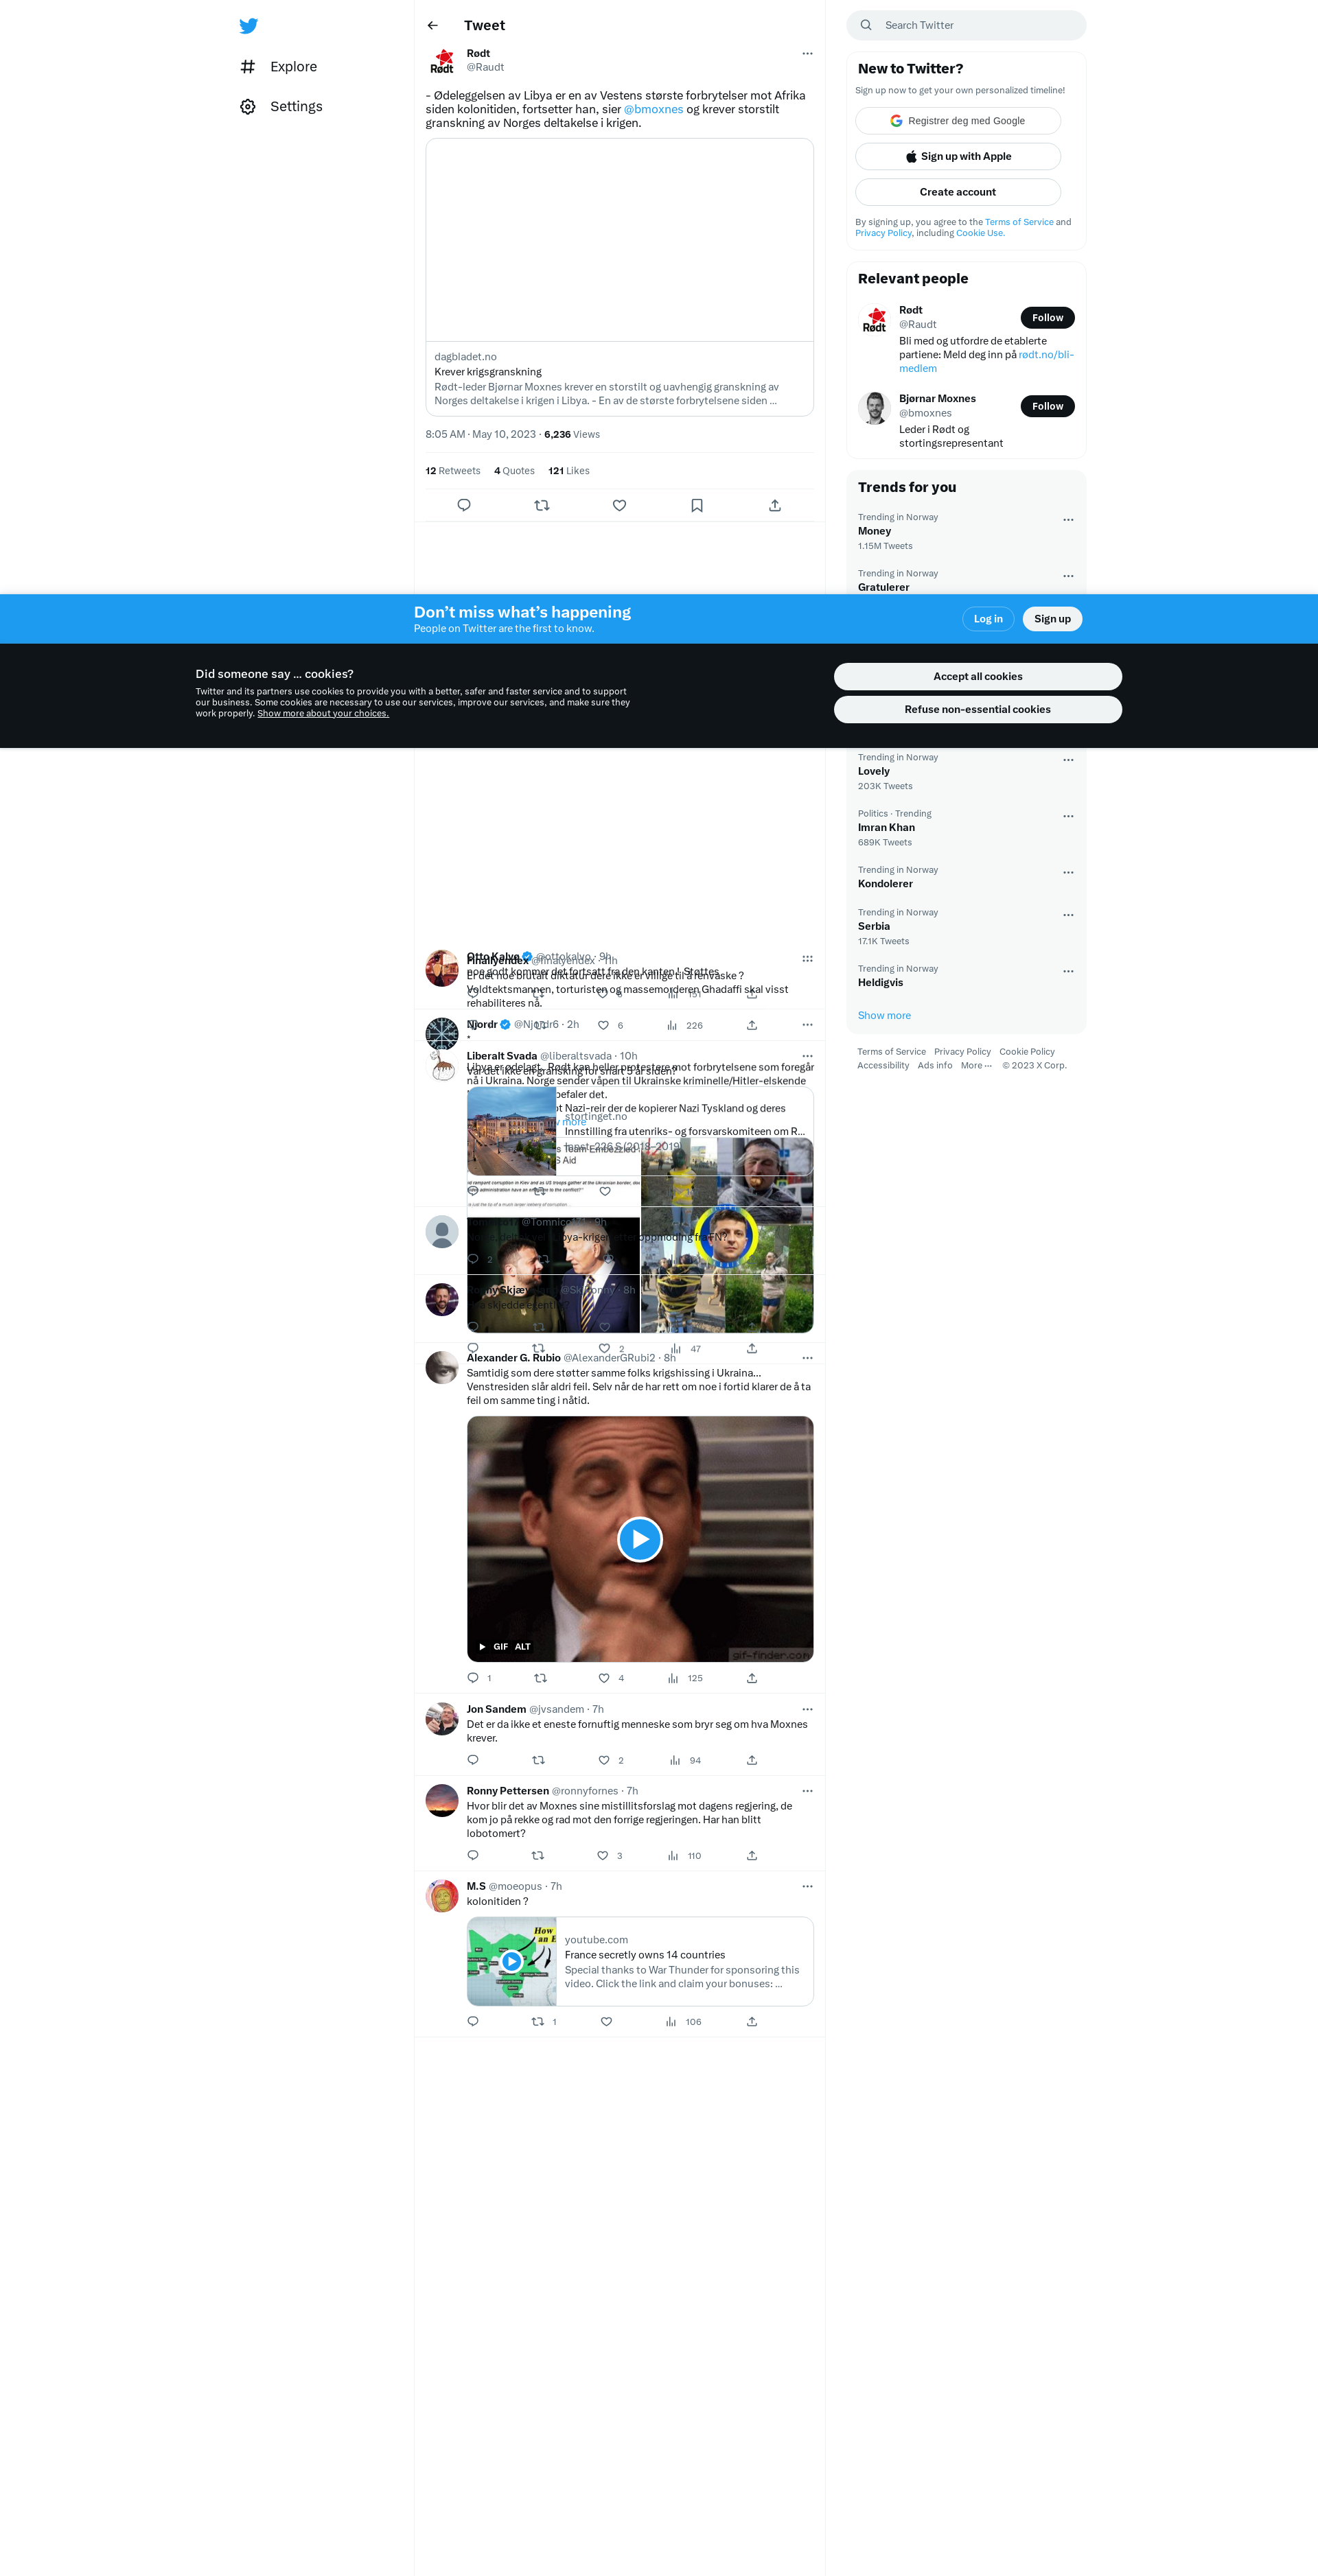Like M.S's kolonitiden tweet
1318x2576 pixels.
(606, 2022)
